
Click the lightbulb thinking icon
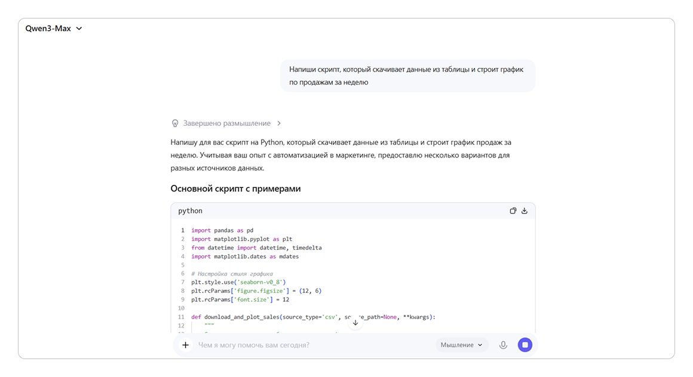[175, 123]
